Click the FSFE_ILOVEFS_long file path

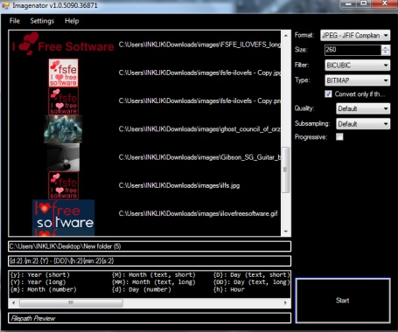[199, 45]
